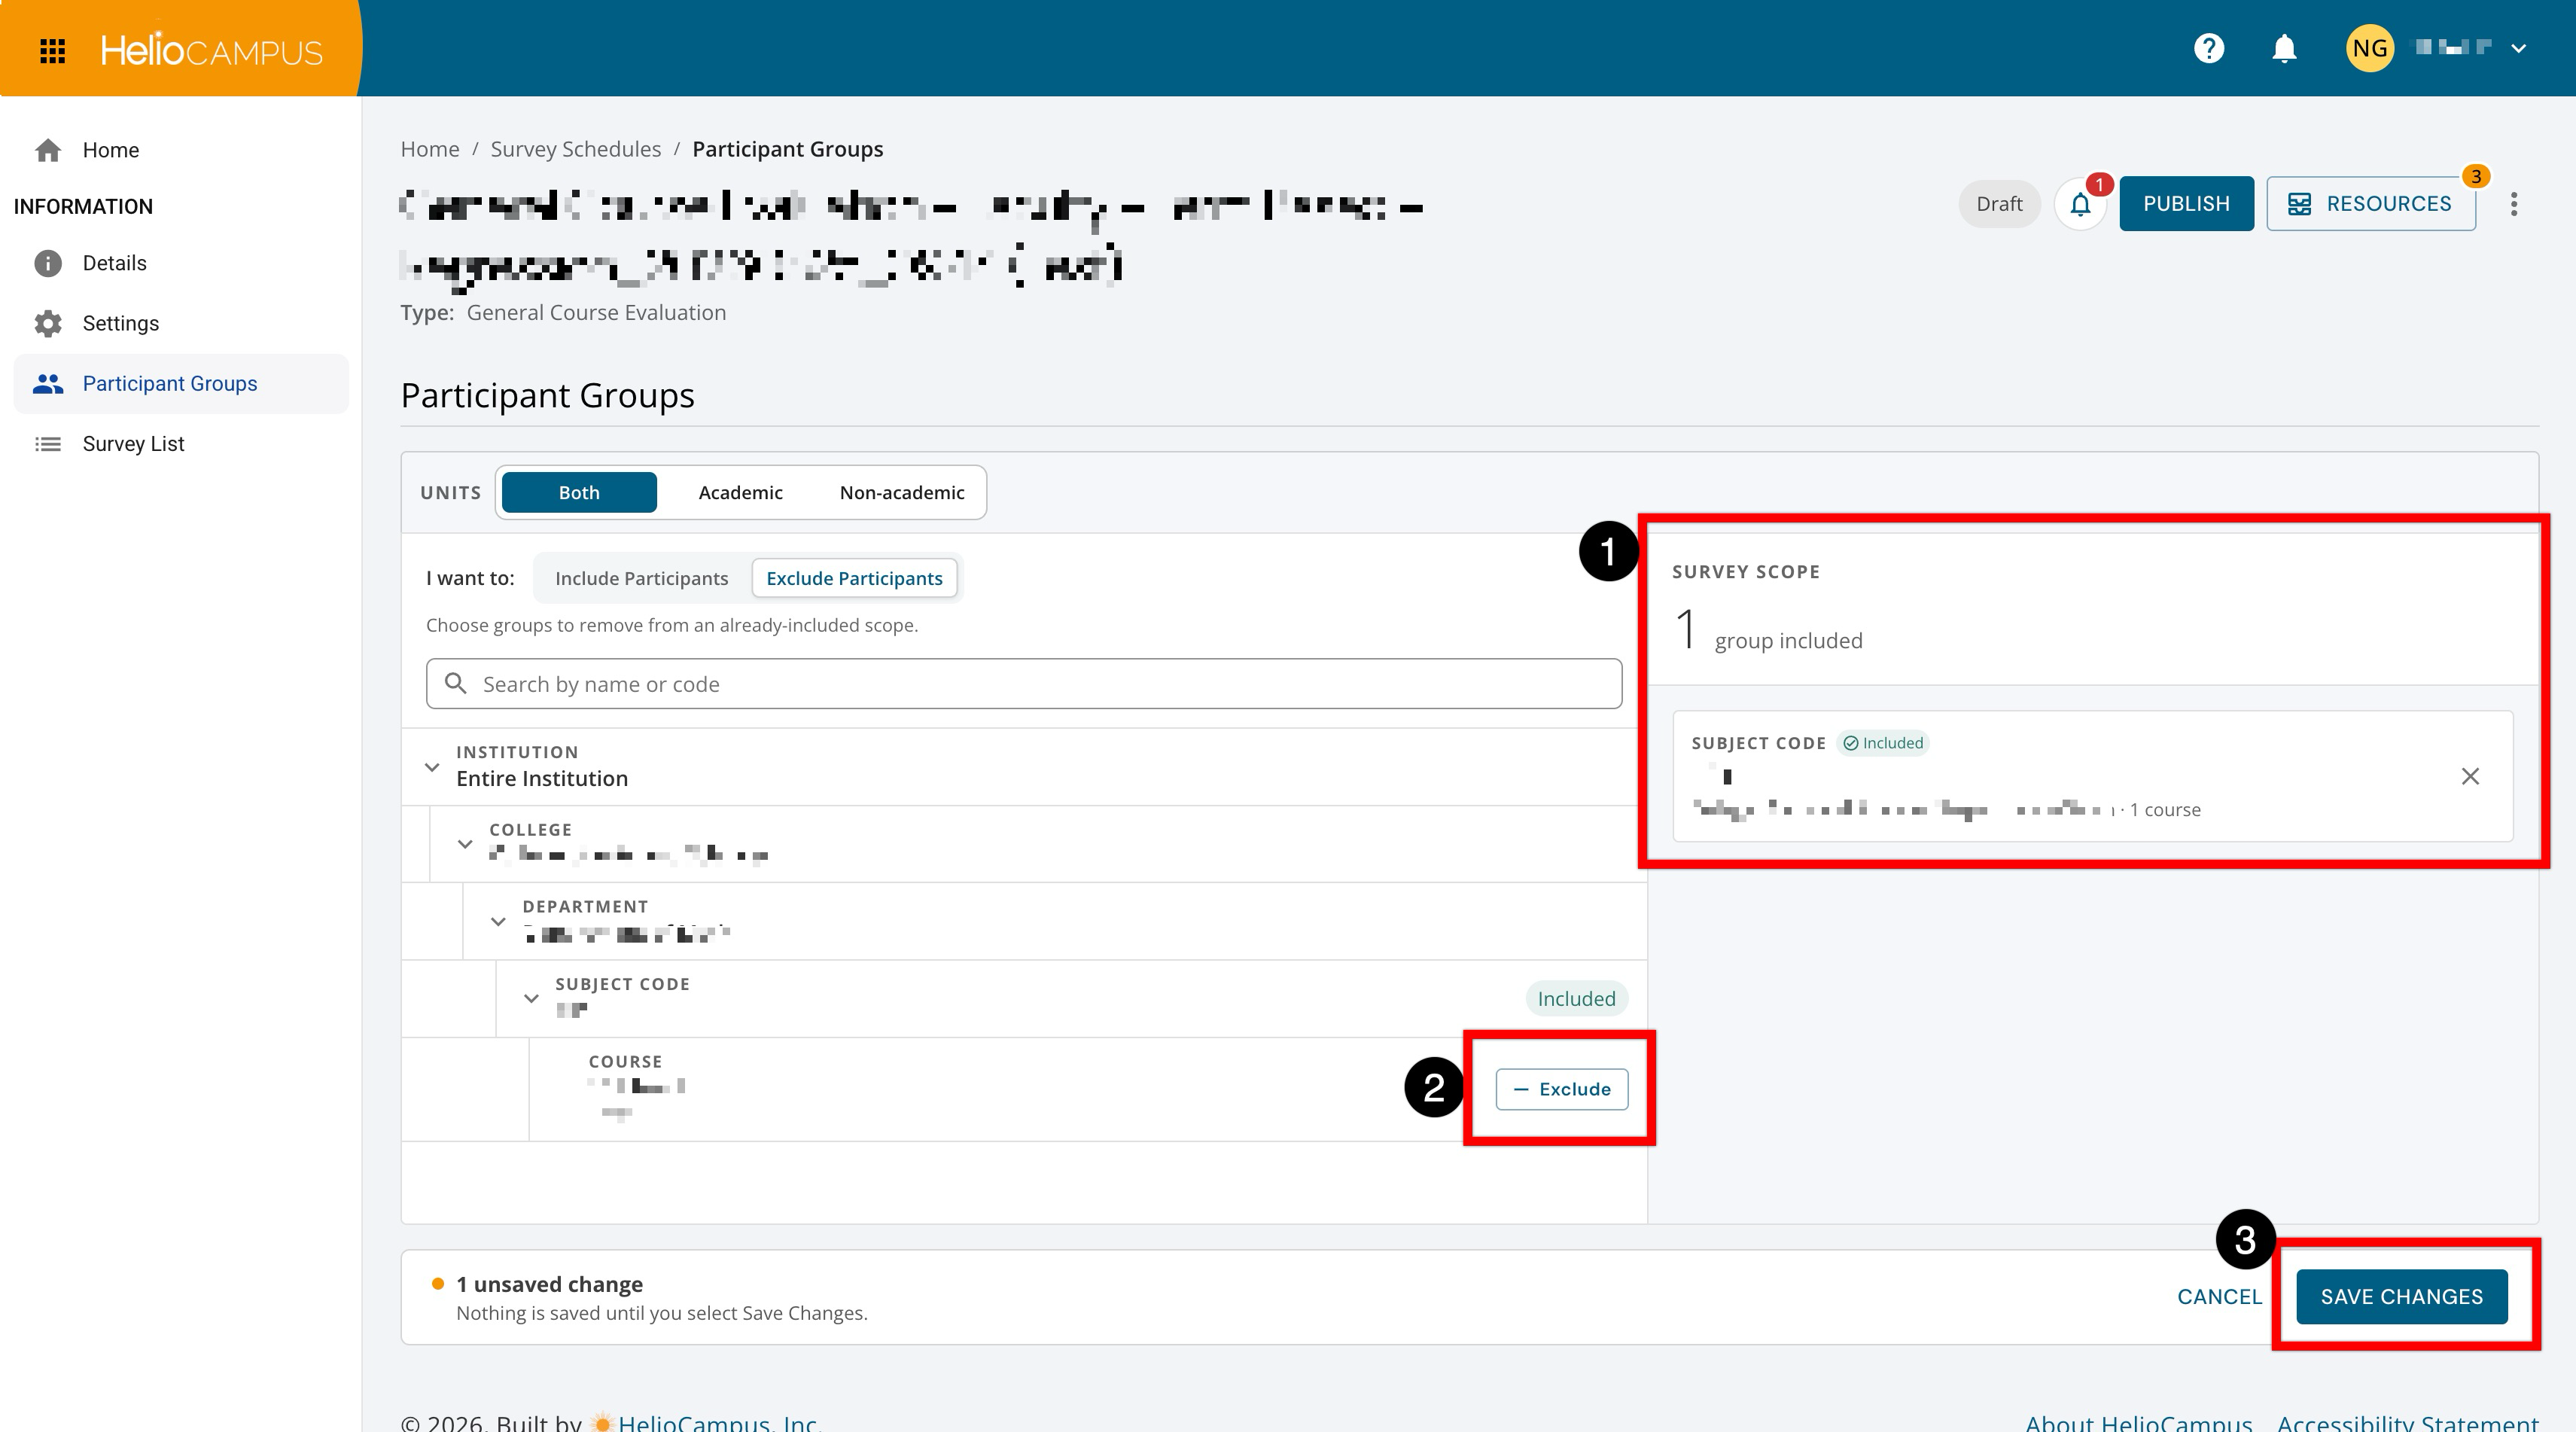Screen dimensions: 2576x1432
Task: Open Settings in the sidebar
Action: pos(181,323)
